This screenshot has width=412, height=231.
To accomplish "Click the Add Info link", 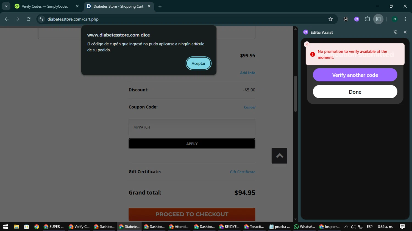I will 247,73.
